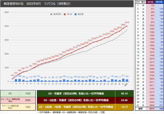Click the chart title 戦果推移501位 banner

coord(67,4)
